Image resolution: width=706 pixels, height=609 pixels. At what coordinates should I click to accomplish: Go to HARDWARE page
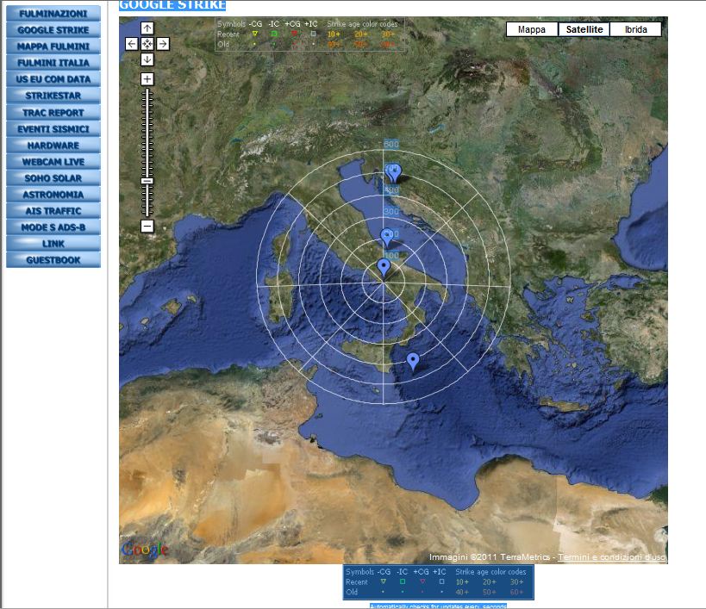[53, 146]
